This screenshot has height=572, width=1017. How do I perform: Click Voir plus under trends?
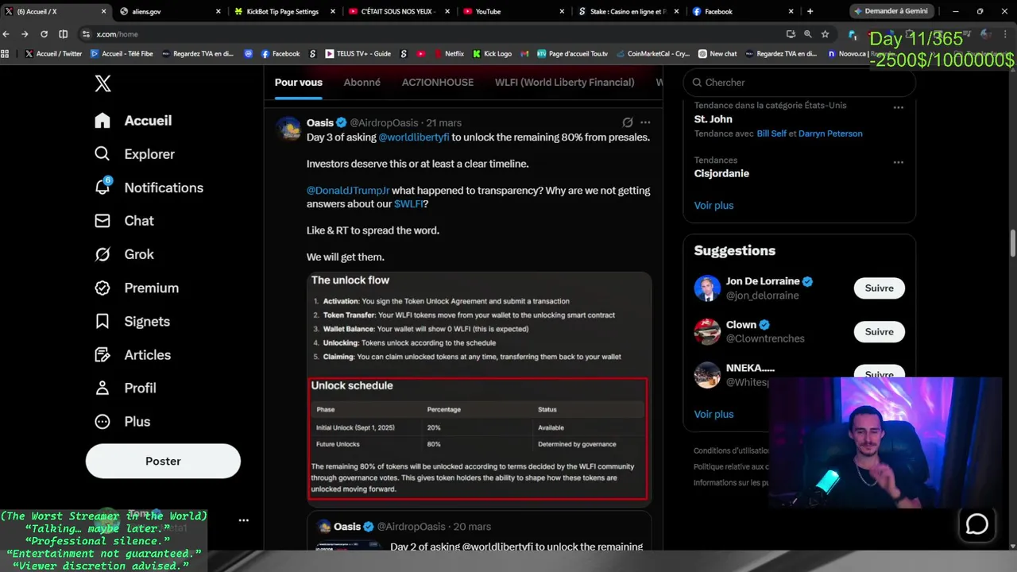[713, 205]
